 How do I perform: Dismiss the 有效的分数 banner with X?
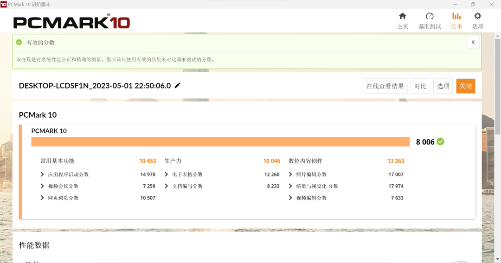click(x=473, y=42)
